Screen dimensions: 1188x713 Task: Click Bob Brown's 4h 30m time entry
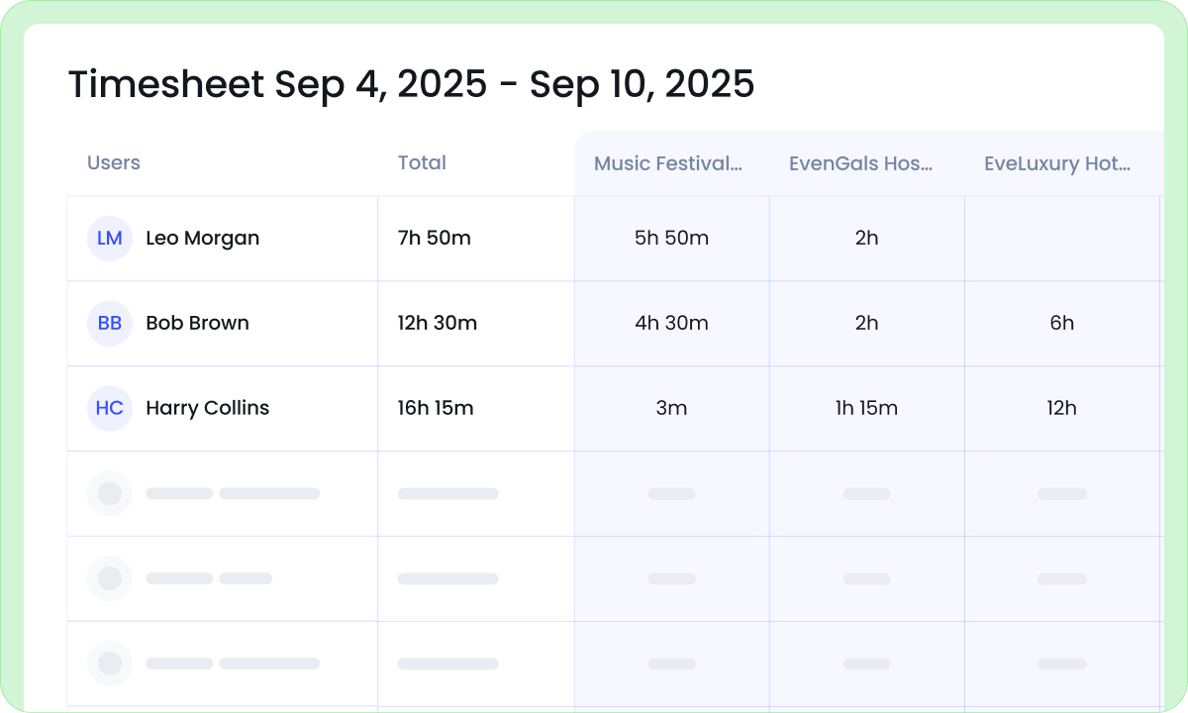(x=671, y=324)
